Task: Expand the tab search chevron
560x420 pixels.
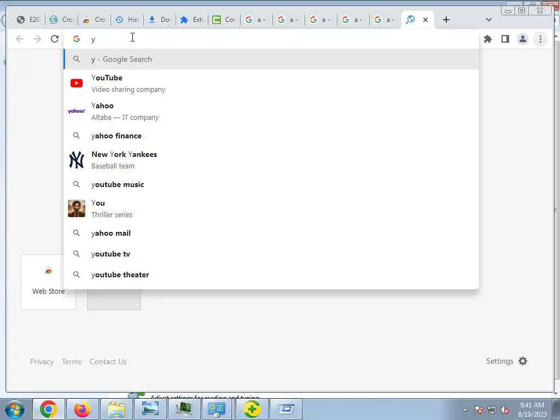Action: [x=489, y=20]
